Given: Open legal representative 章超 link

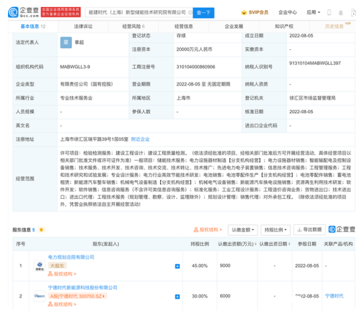Looking at the screenshot, I should (x=79, y=43).
